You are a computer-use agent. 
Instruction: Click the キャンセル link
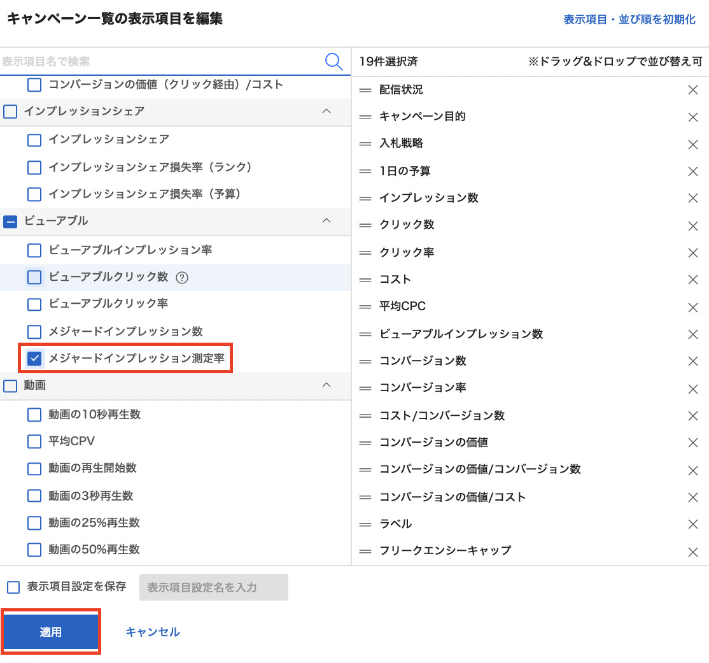(x=153, y=632)
